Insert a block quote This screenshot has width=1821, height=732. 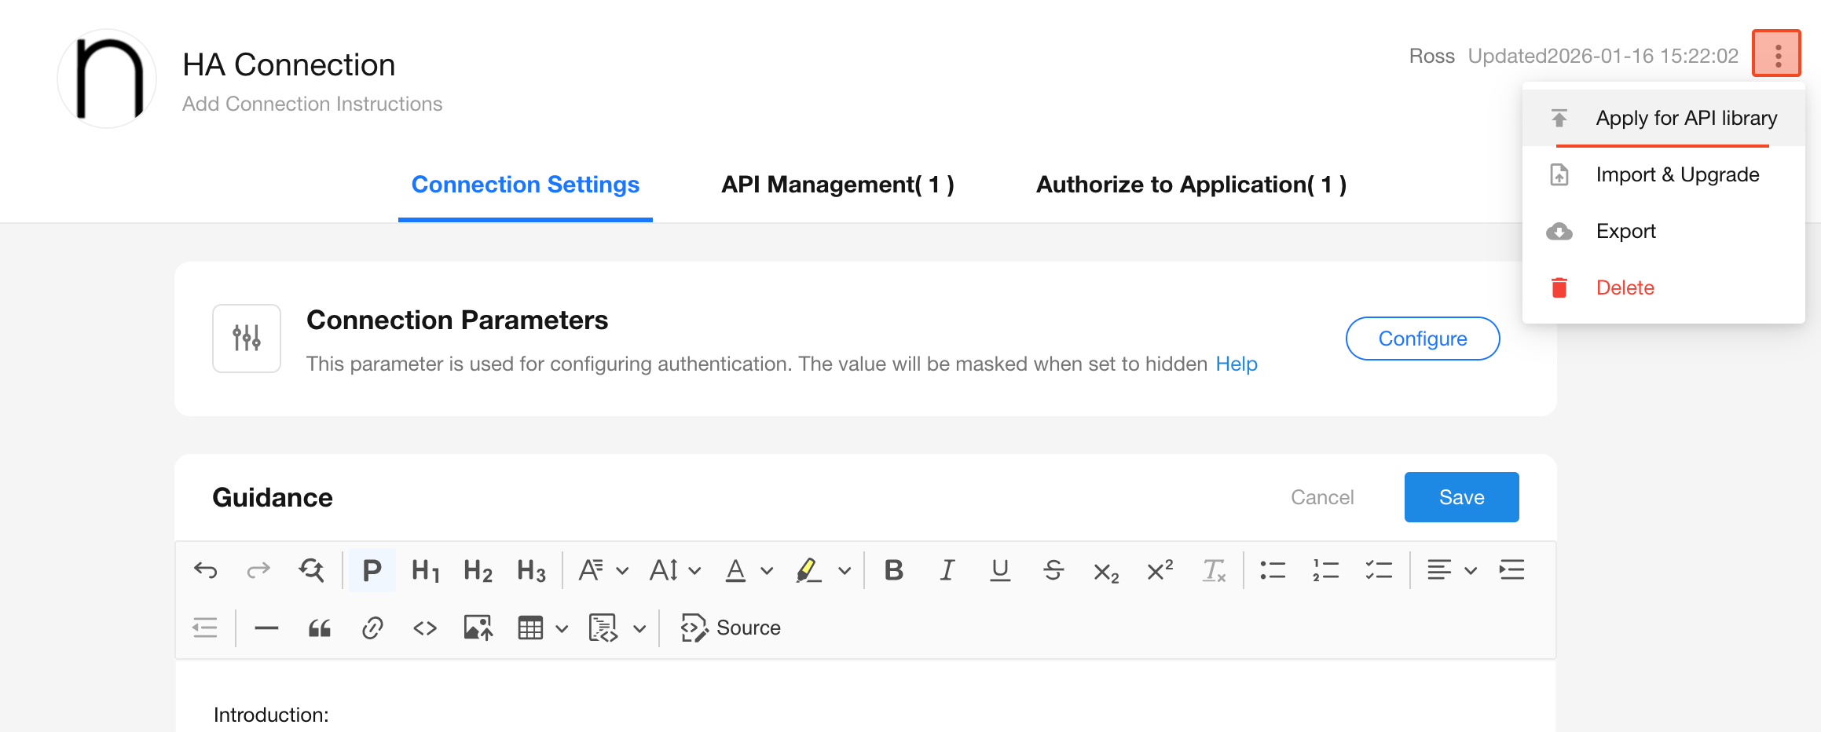(x=320, y=628)
